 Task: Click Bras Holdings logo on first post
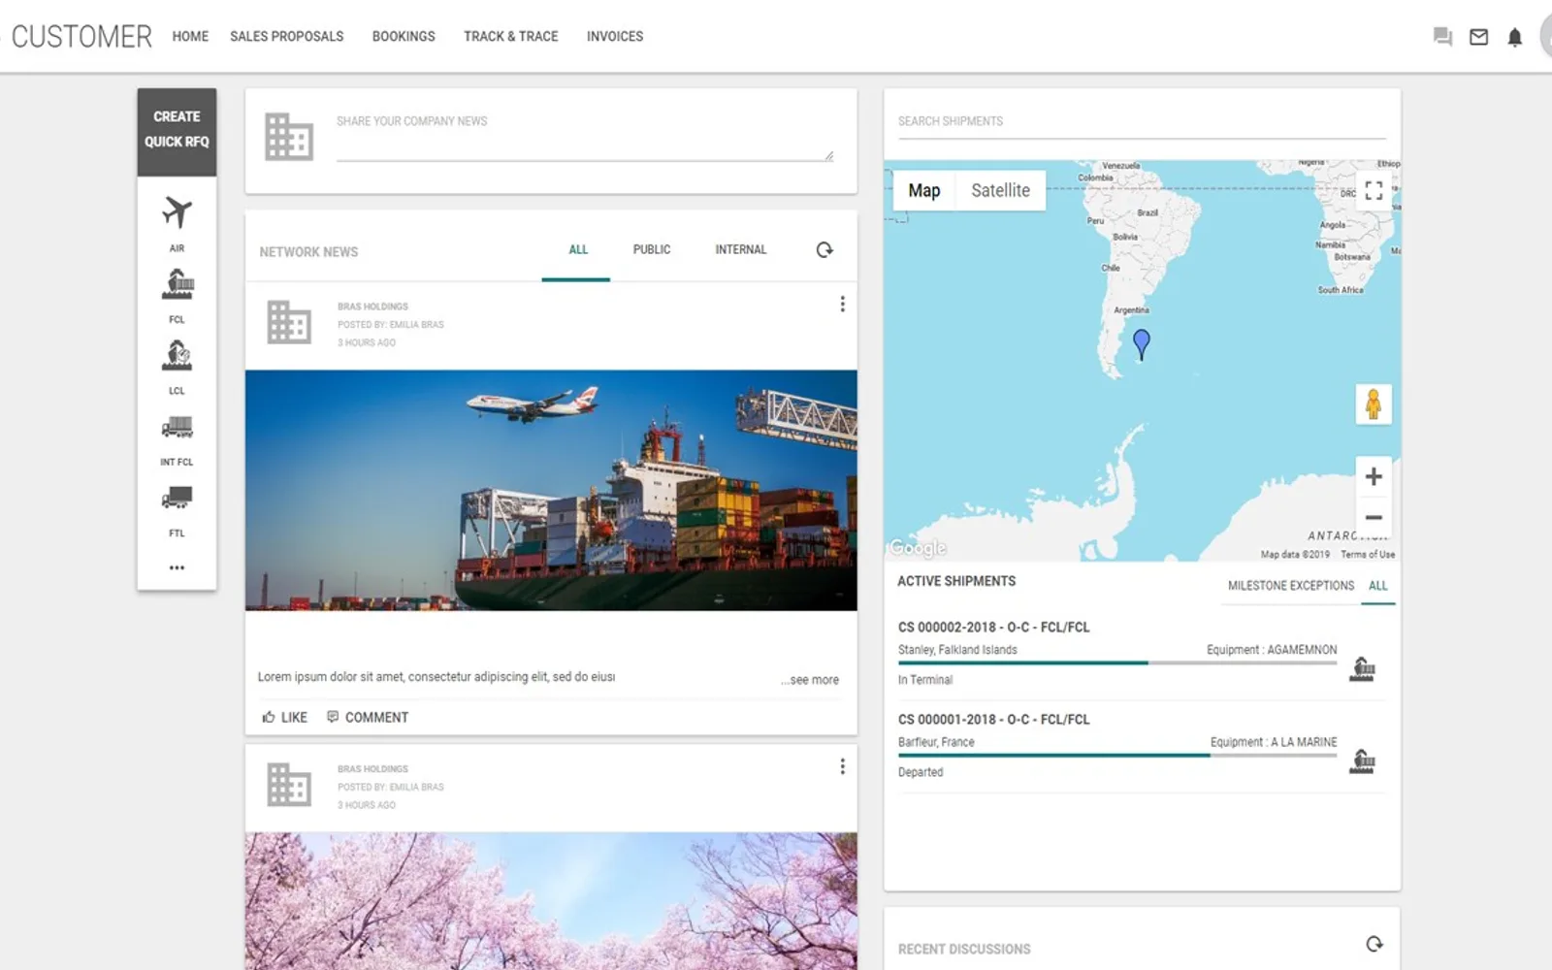(x=289, y=322)
